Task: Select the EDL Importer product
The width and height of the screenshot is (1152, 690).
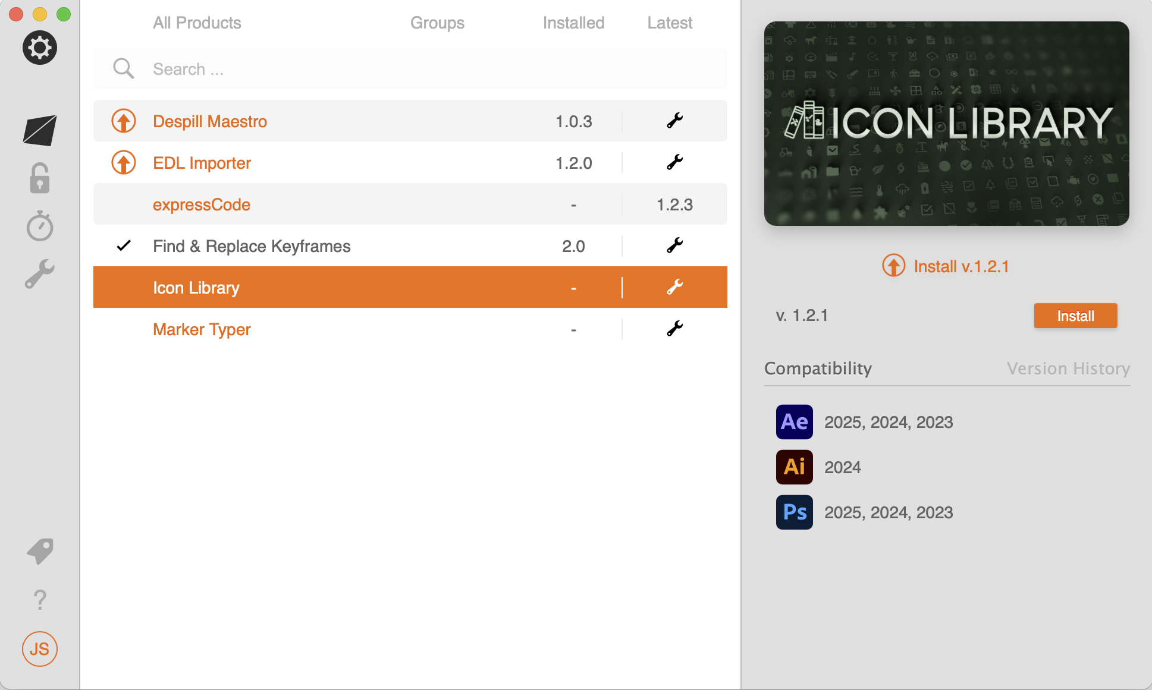Action: tap(202, 163)
